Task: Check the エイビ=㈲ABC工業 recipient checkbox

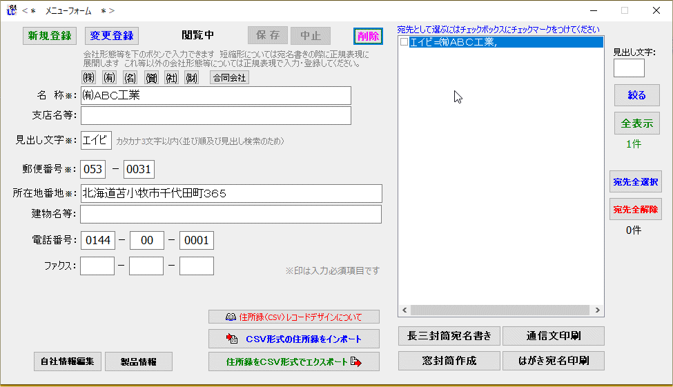Action: 404,43
